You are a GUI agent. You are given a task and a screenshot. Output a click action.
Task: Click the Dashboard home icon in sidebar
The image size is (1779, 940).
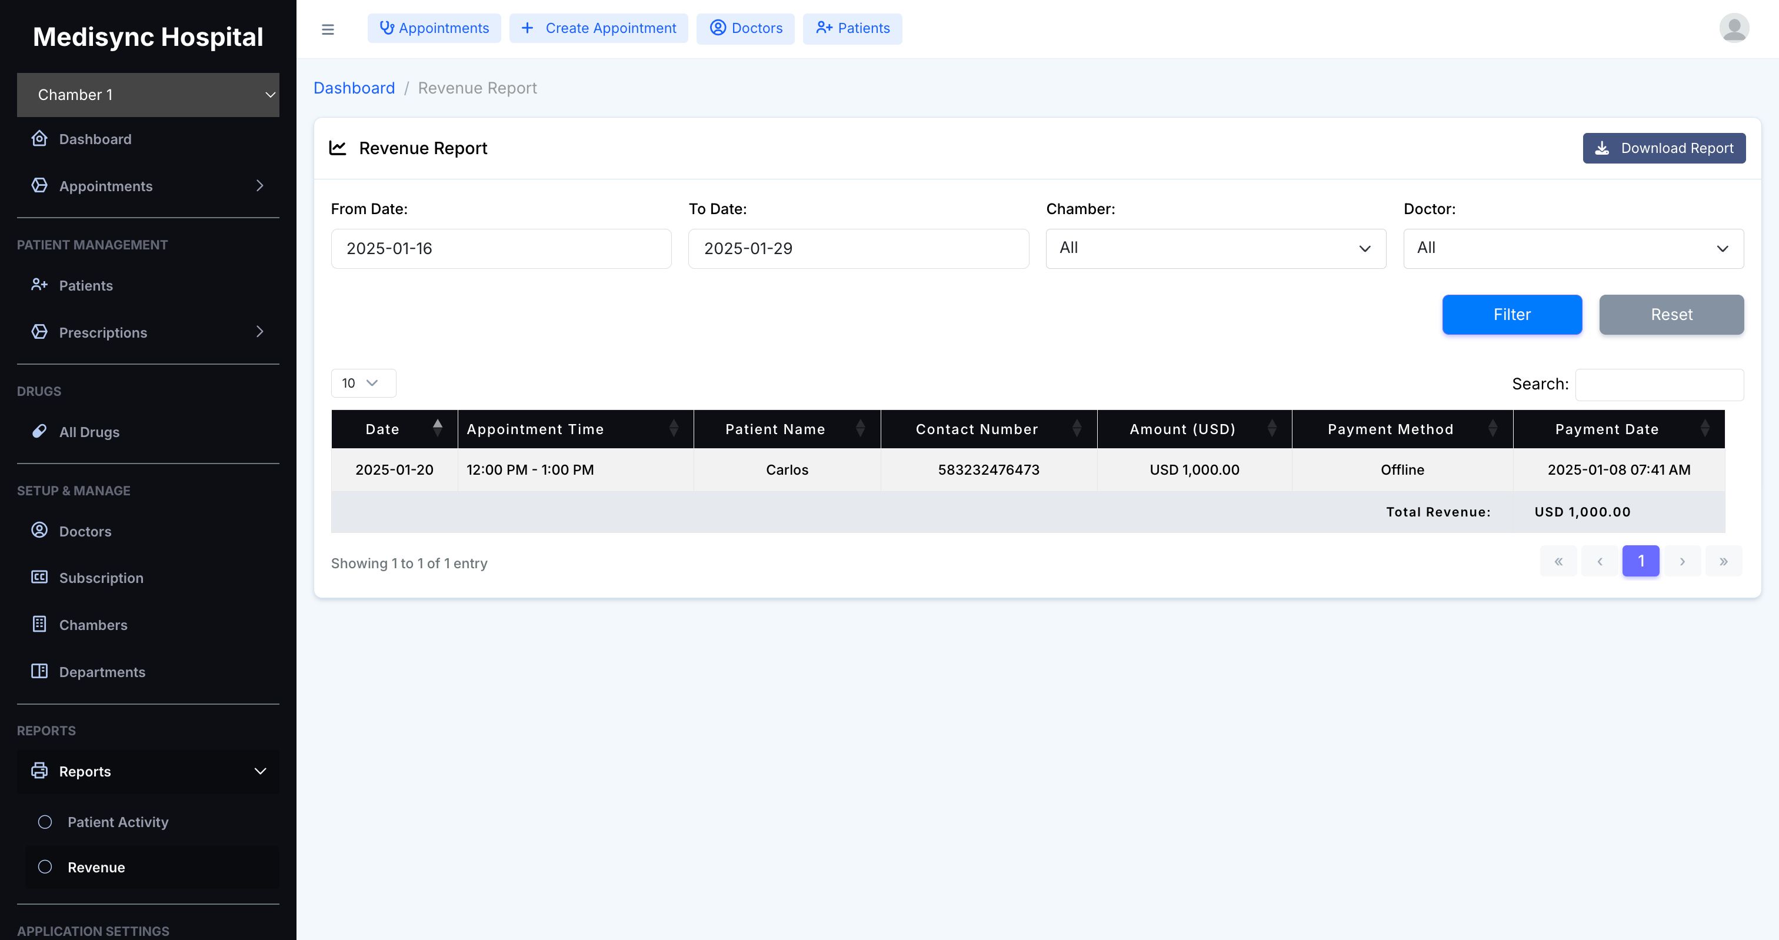point(39,139)
